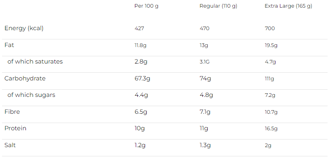
Task: Select the 3.1G saturates value
Action: click(204, 62)
